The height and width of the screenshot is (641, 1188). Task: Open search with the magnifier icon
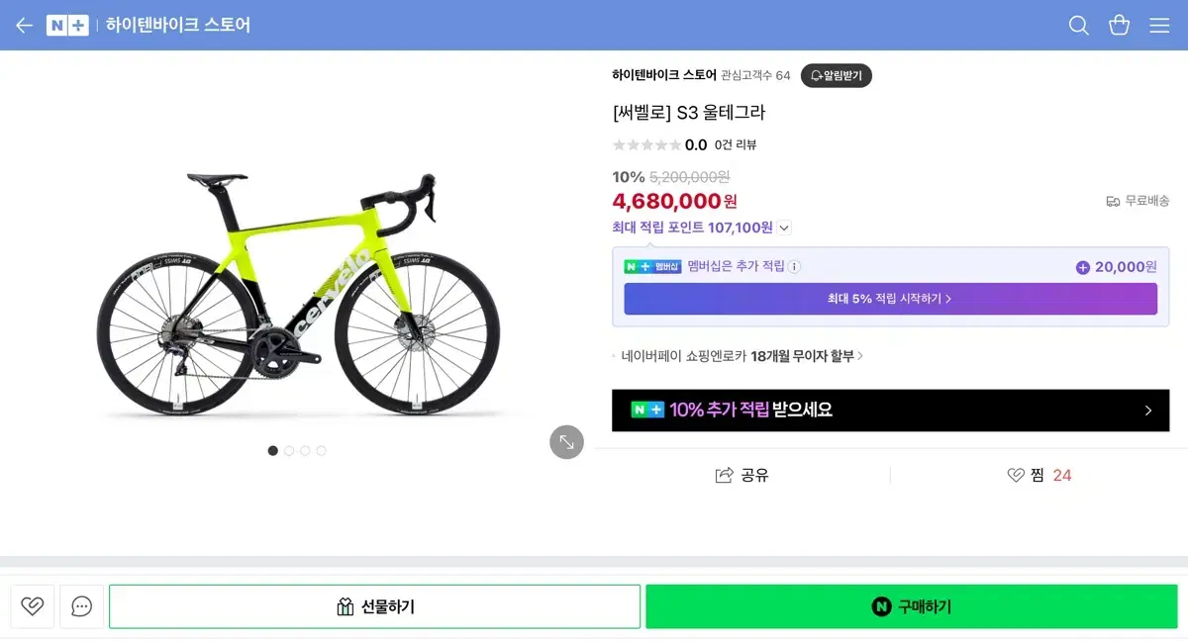pos(1079,26)
